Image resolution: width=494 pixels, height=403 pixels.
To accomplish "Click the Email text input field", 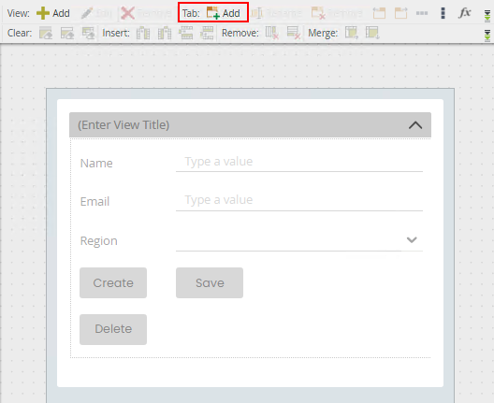I will tap(299, 201).
